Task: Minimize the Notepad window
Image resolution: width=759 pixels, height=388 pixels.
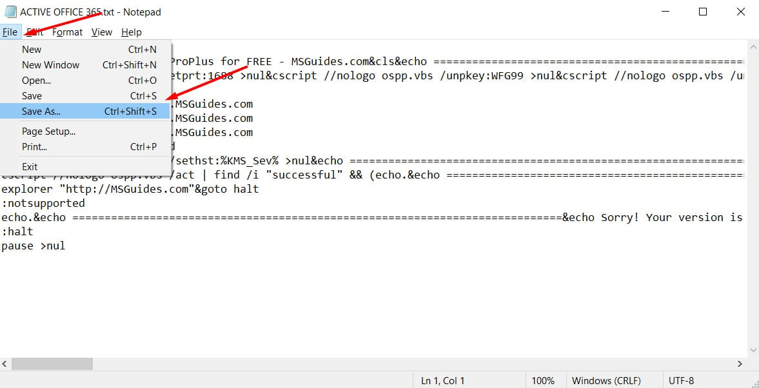Action: click(665, 12)
